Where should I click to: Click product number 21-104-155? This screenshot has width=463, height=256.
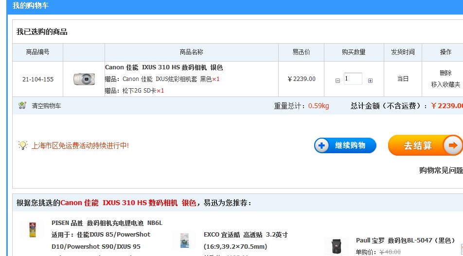pyautogui.click(x=38, y=80)
